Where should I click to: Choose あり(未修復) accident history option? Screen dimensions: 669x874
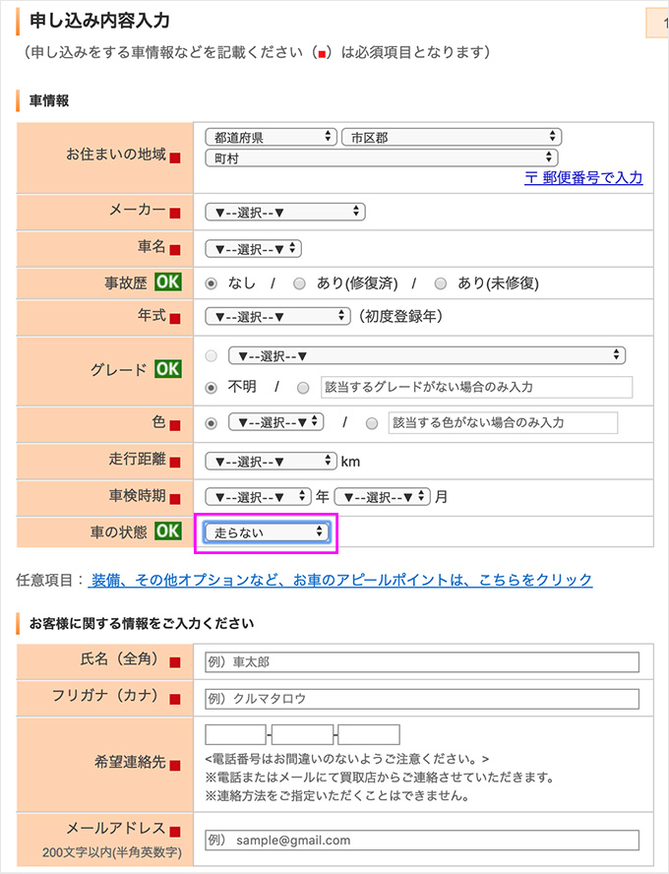point(440,283)
